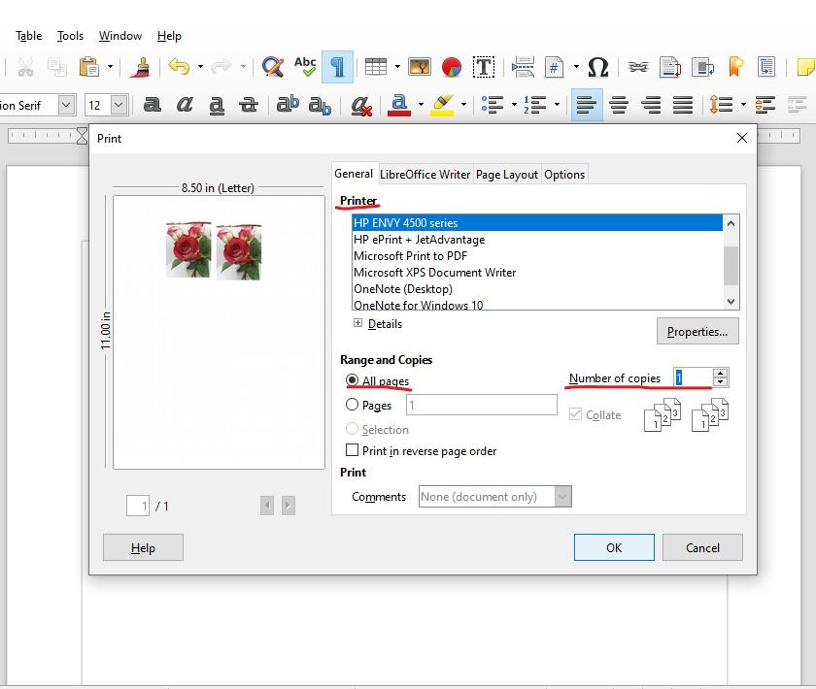Run the spelling check
This screenshot has height=689, width=816.
[x=304, y=68]
